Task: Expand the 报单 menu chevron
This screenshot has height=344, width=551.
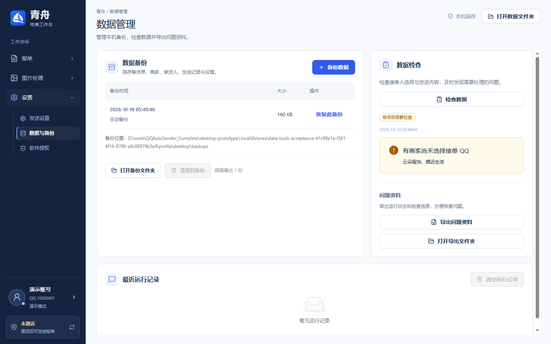Action: (72, 58)
